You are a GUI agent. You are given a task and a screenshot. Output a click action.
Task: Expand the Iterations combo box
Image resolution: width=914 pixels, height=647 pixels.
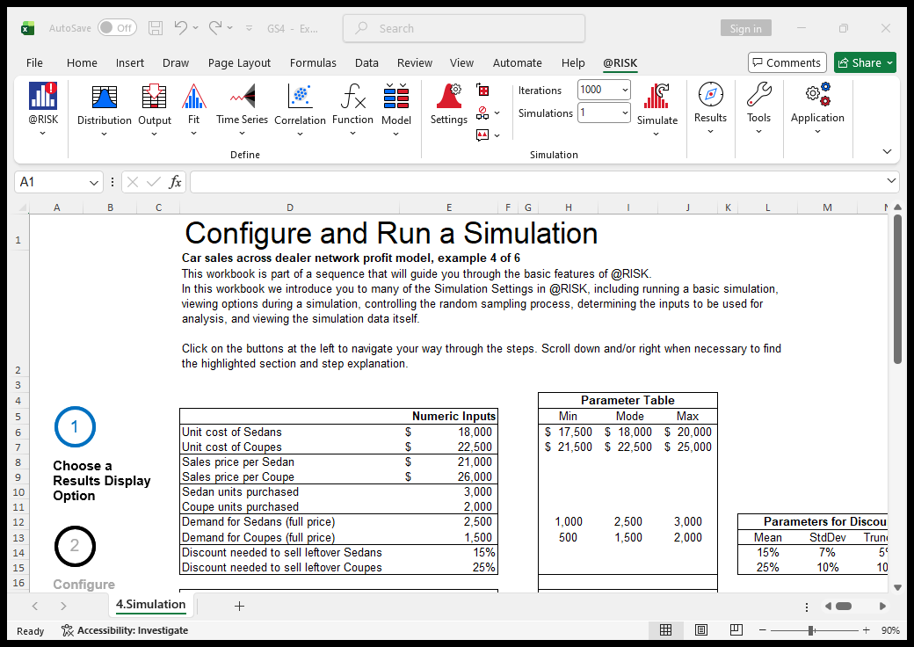pyautogui.click(x=625, y=90)
